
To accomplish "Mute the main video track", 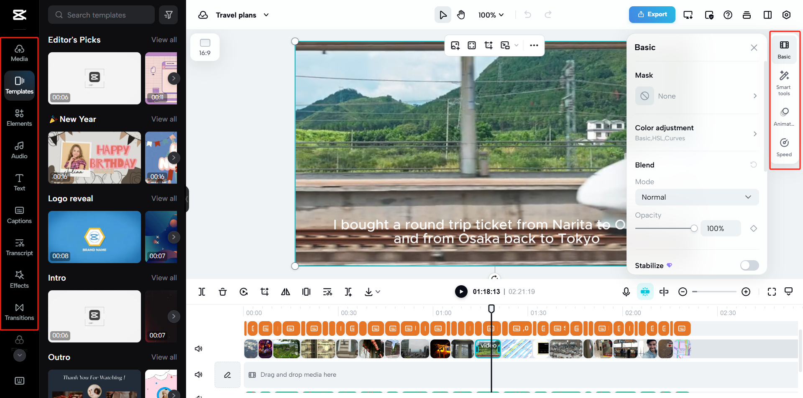I will 199,349.
